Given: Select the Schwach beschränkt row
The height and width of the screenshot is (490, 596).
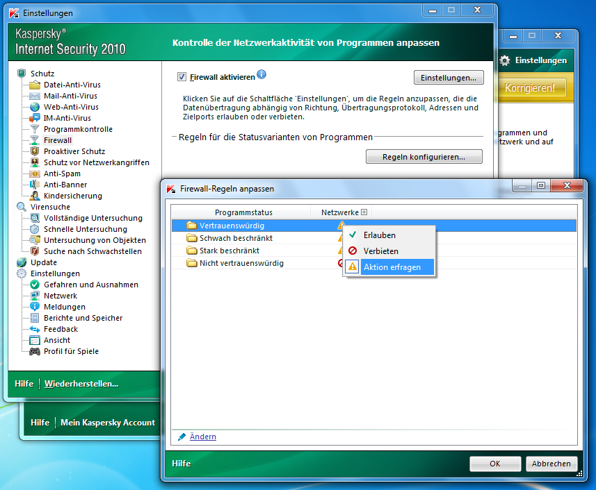Looking at the screenshot, I should 374,238.
